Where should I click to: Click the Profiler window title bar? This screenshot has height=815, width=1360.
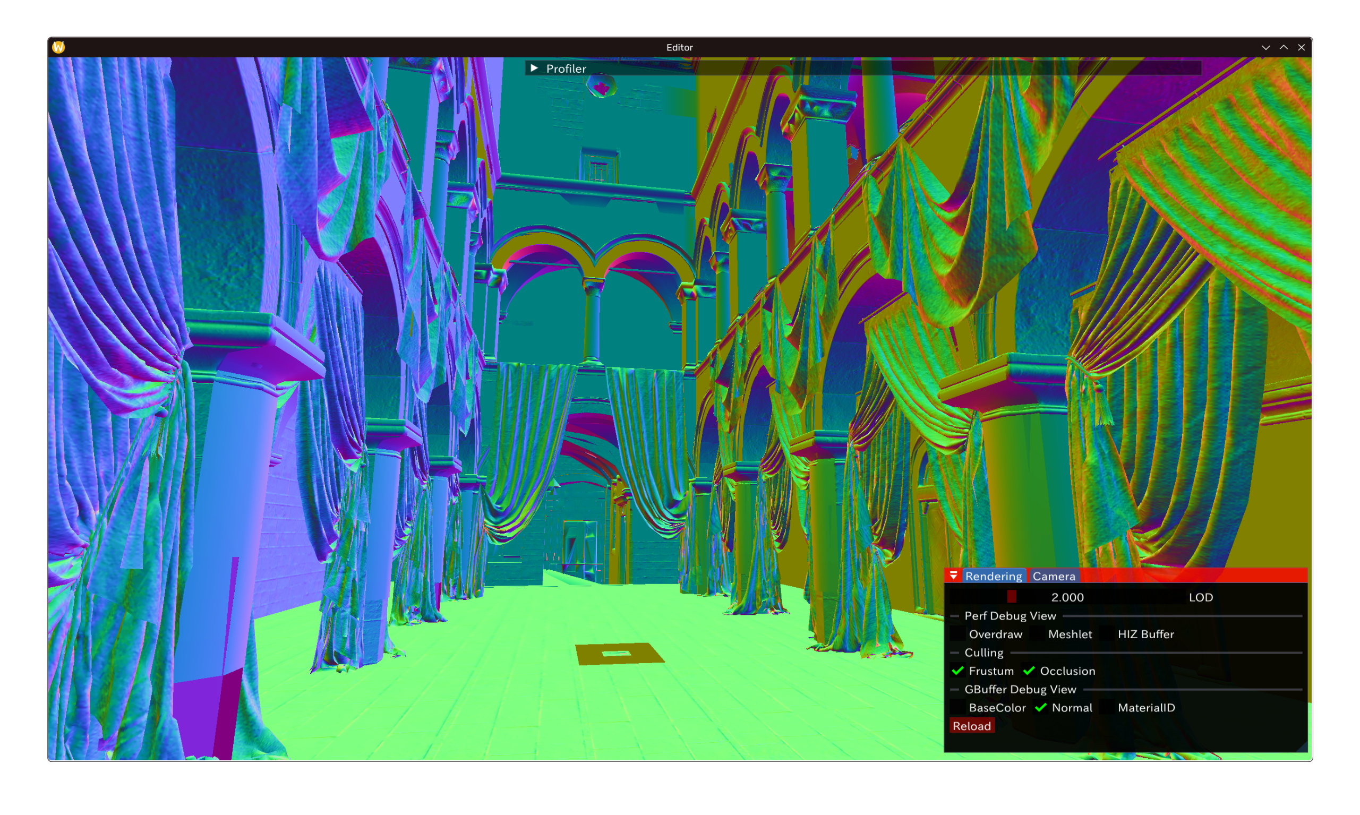[824, 68]
